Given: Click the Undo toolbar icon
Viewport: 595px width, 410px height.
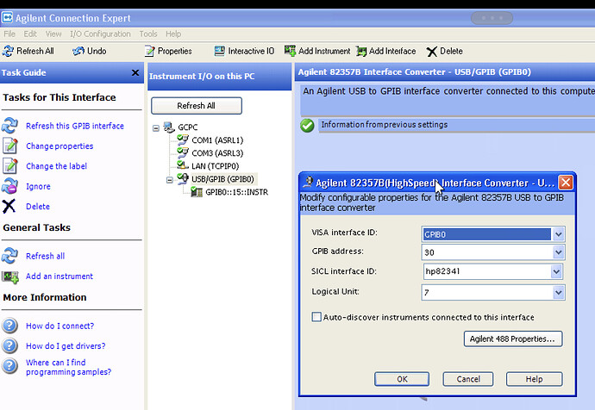Looking at the screenshot, I should pos(78,51).
